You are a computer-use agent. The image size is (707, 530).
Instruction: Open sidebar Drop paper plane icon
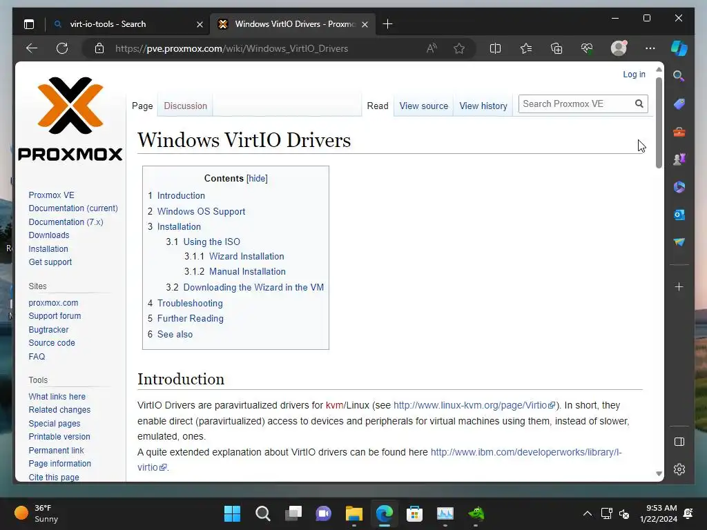click(679, 242)
